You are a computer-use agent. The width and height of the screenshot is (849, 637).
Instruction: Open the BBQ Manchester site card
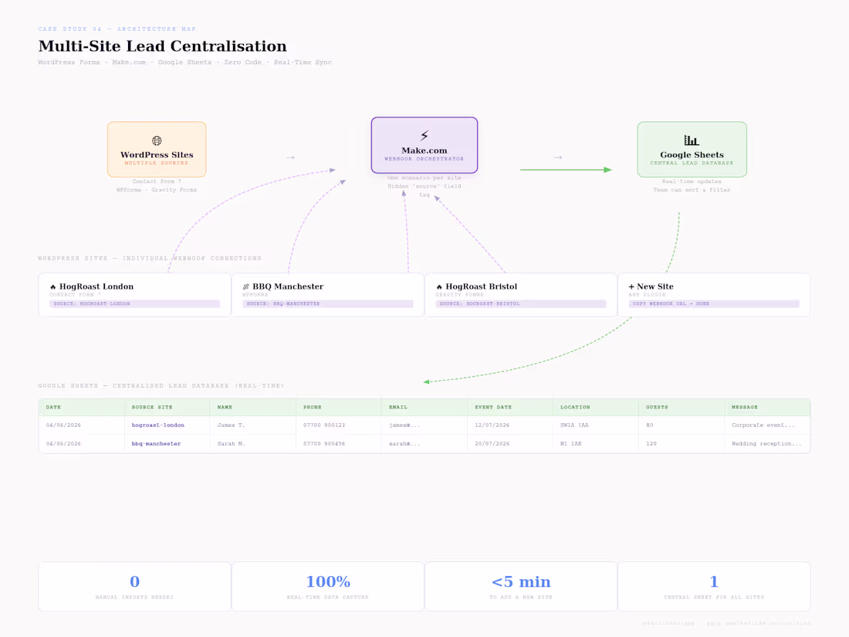(x=327, y=295)
